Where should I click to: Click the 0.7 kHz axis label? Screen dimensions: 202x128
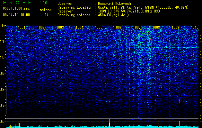coord(3,106)
